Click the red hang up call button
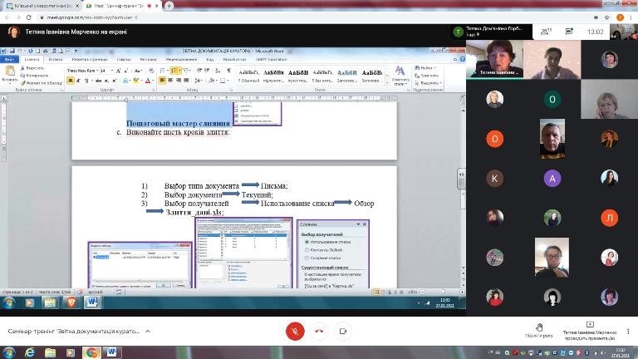The image size is (638, 359). coord(319,330)
